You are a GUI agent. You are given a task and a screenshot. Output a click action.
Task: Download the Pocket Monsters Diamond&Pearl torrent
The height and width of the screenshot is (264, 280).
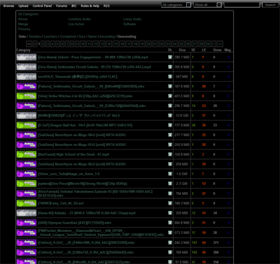click(170, 233)
